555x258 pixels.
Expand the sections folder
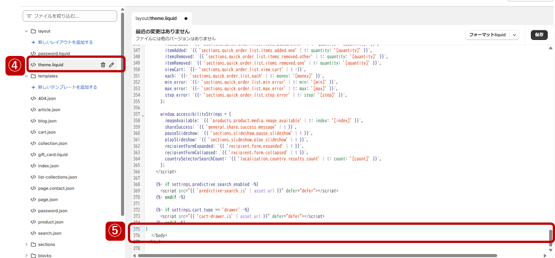(26, 245)
